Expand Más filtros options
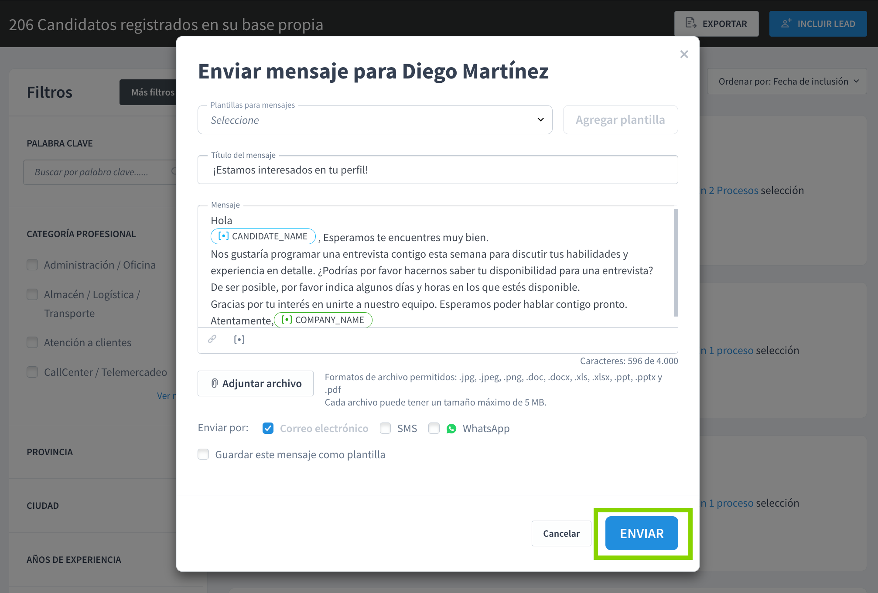Viewport: 878px width, 593px height. click(x=153, y=92)
